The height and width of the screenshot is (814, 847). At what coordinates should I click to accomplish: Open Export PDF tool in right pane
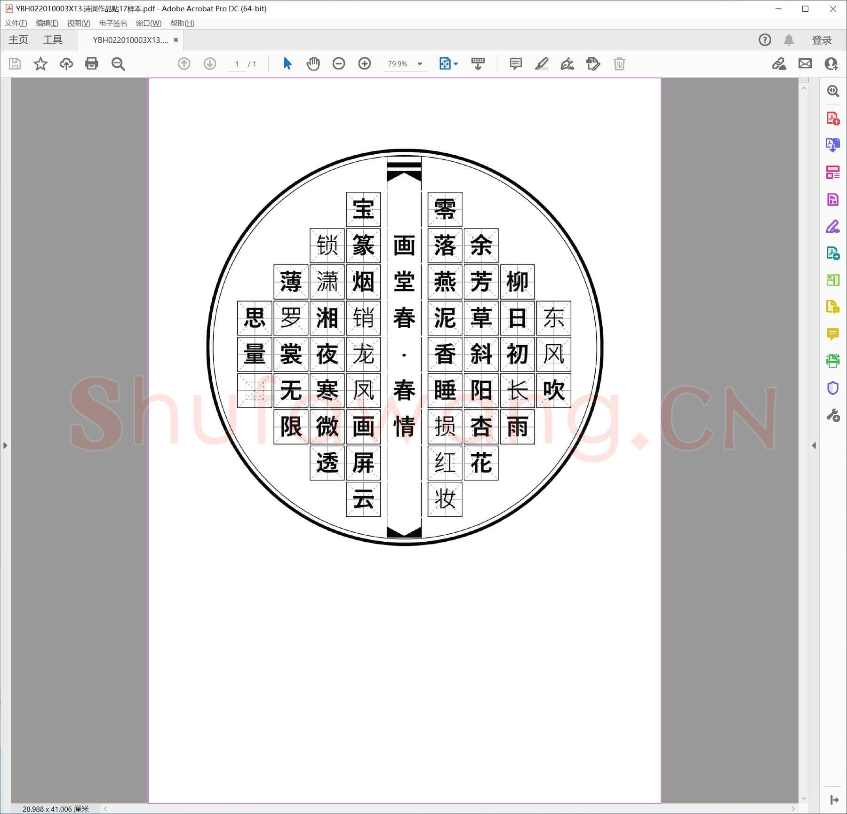pyautogui.click(x=833, y=145)
